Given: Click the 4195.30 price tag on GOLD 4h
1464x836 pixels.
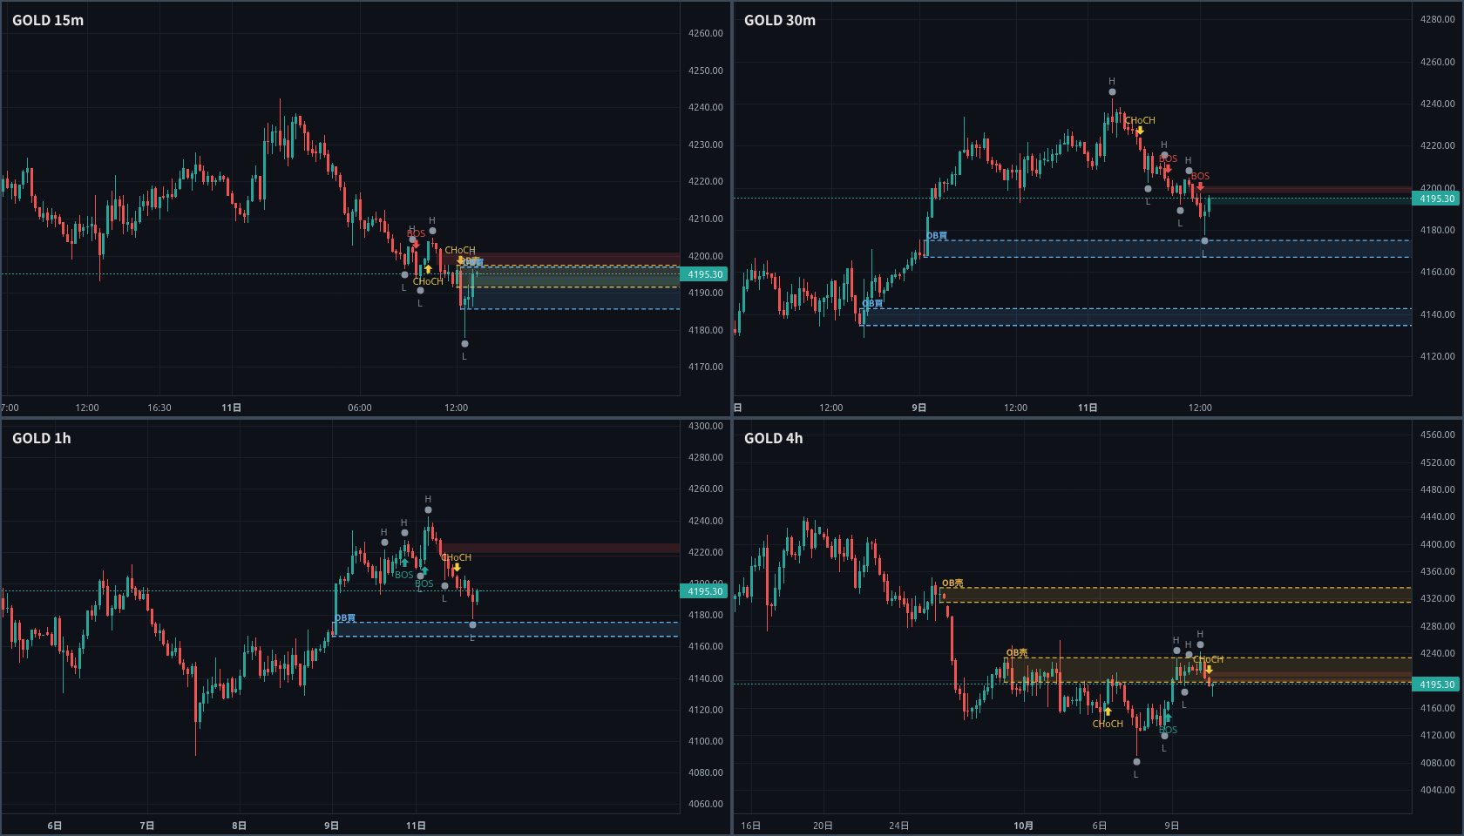Looking at the screenshot, I should click(1437, 684).
